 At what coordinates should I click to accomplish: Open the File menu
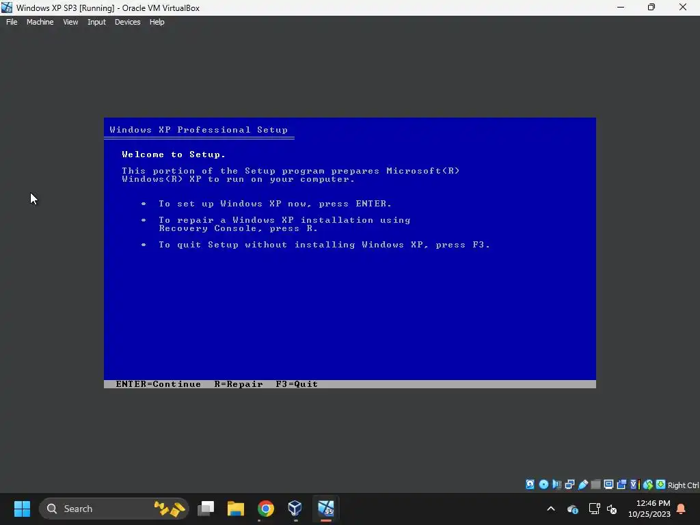(x=12, y=22)
